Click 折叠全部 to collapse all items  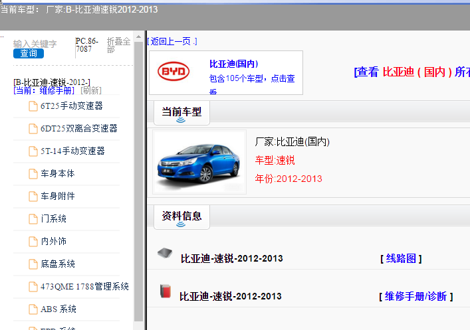tap(119, 45)
